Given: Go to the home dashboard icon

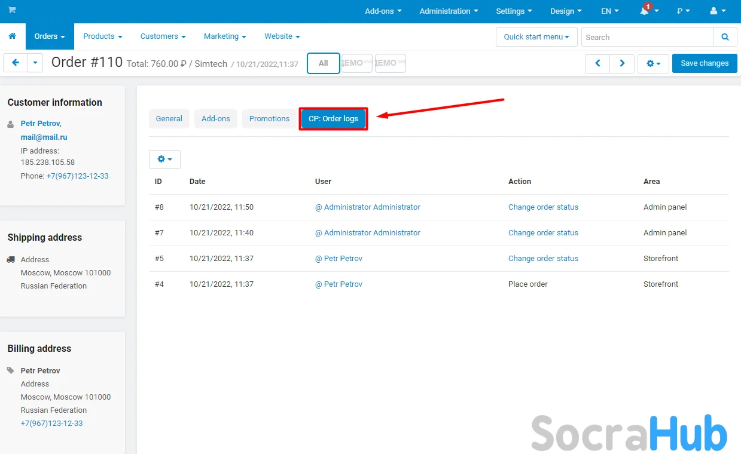Looking at the screenshot, I should [13, 36].
